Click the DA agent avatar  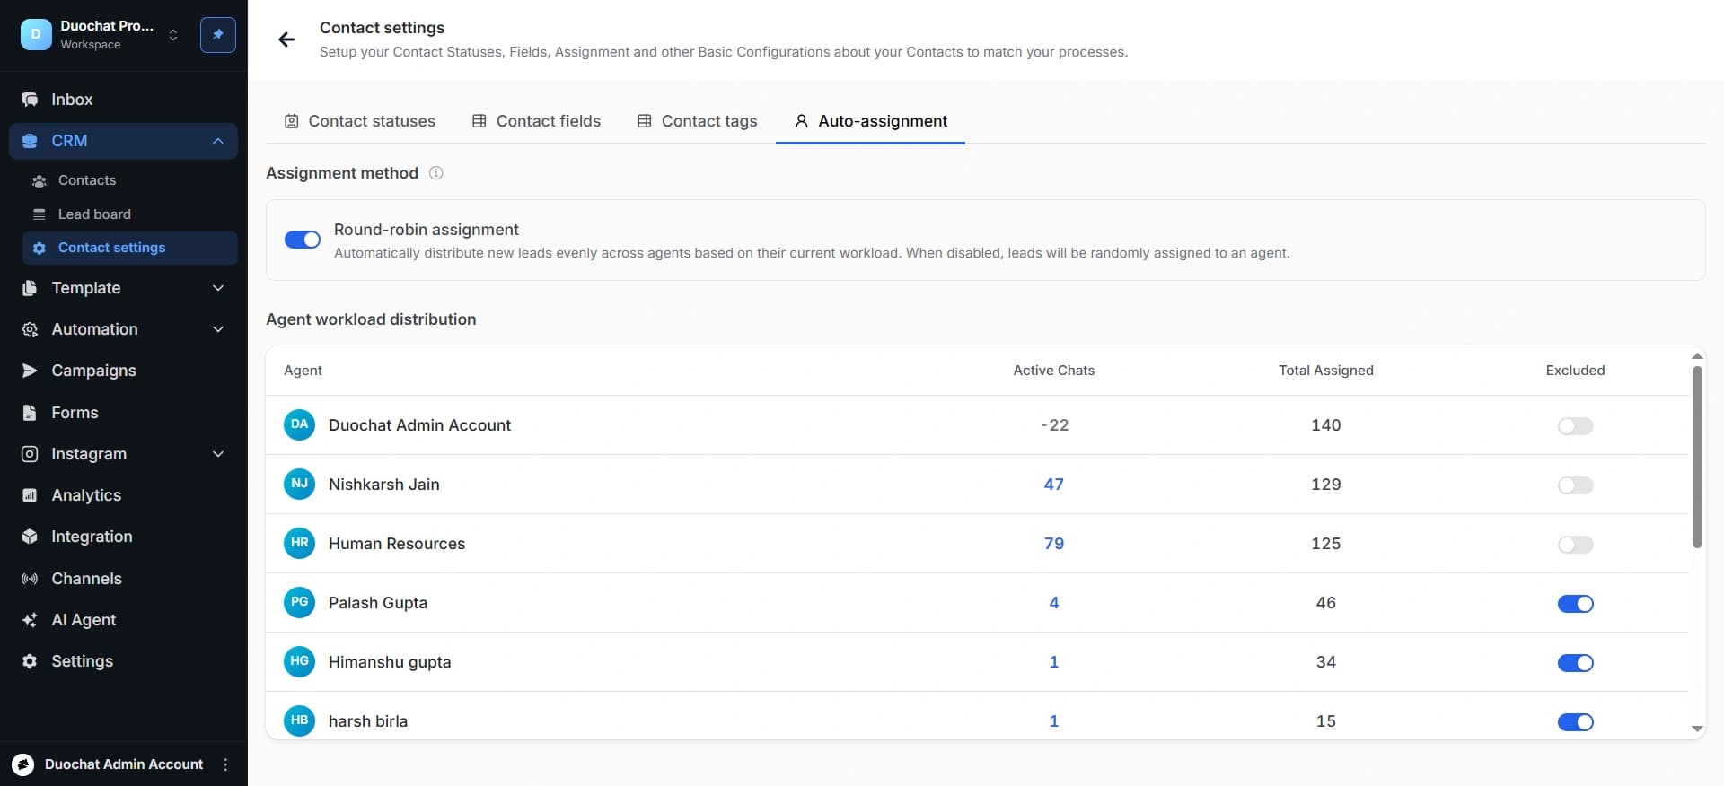(x=299, y=424)
